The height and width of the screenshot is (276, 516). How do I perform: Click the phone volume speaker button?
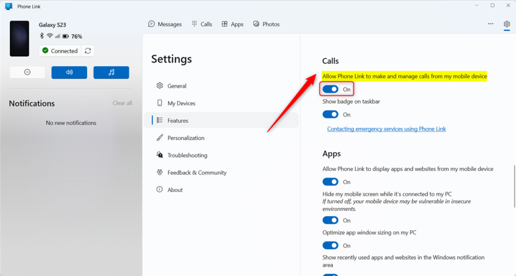[69, 72]
